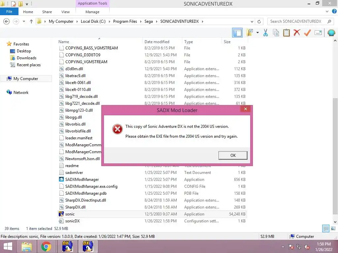The height and width of the screenshot is (253, 338).
Task: Switch to Large icons view in status bar
Action: tap(333, 229)
